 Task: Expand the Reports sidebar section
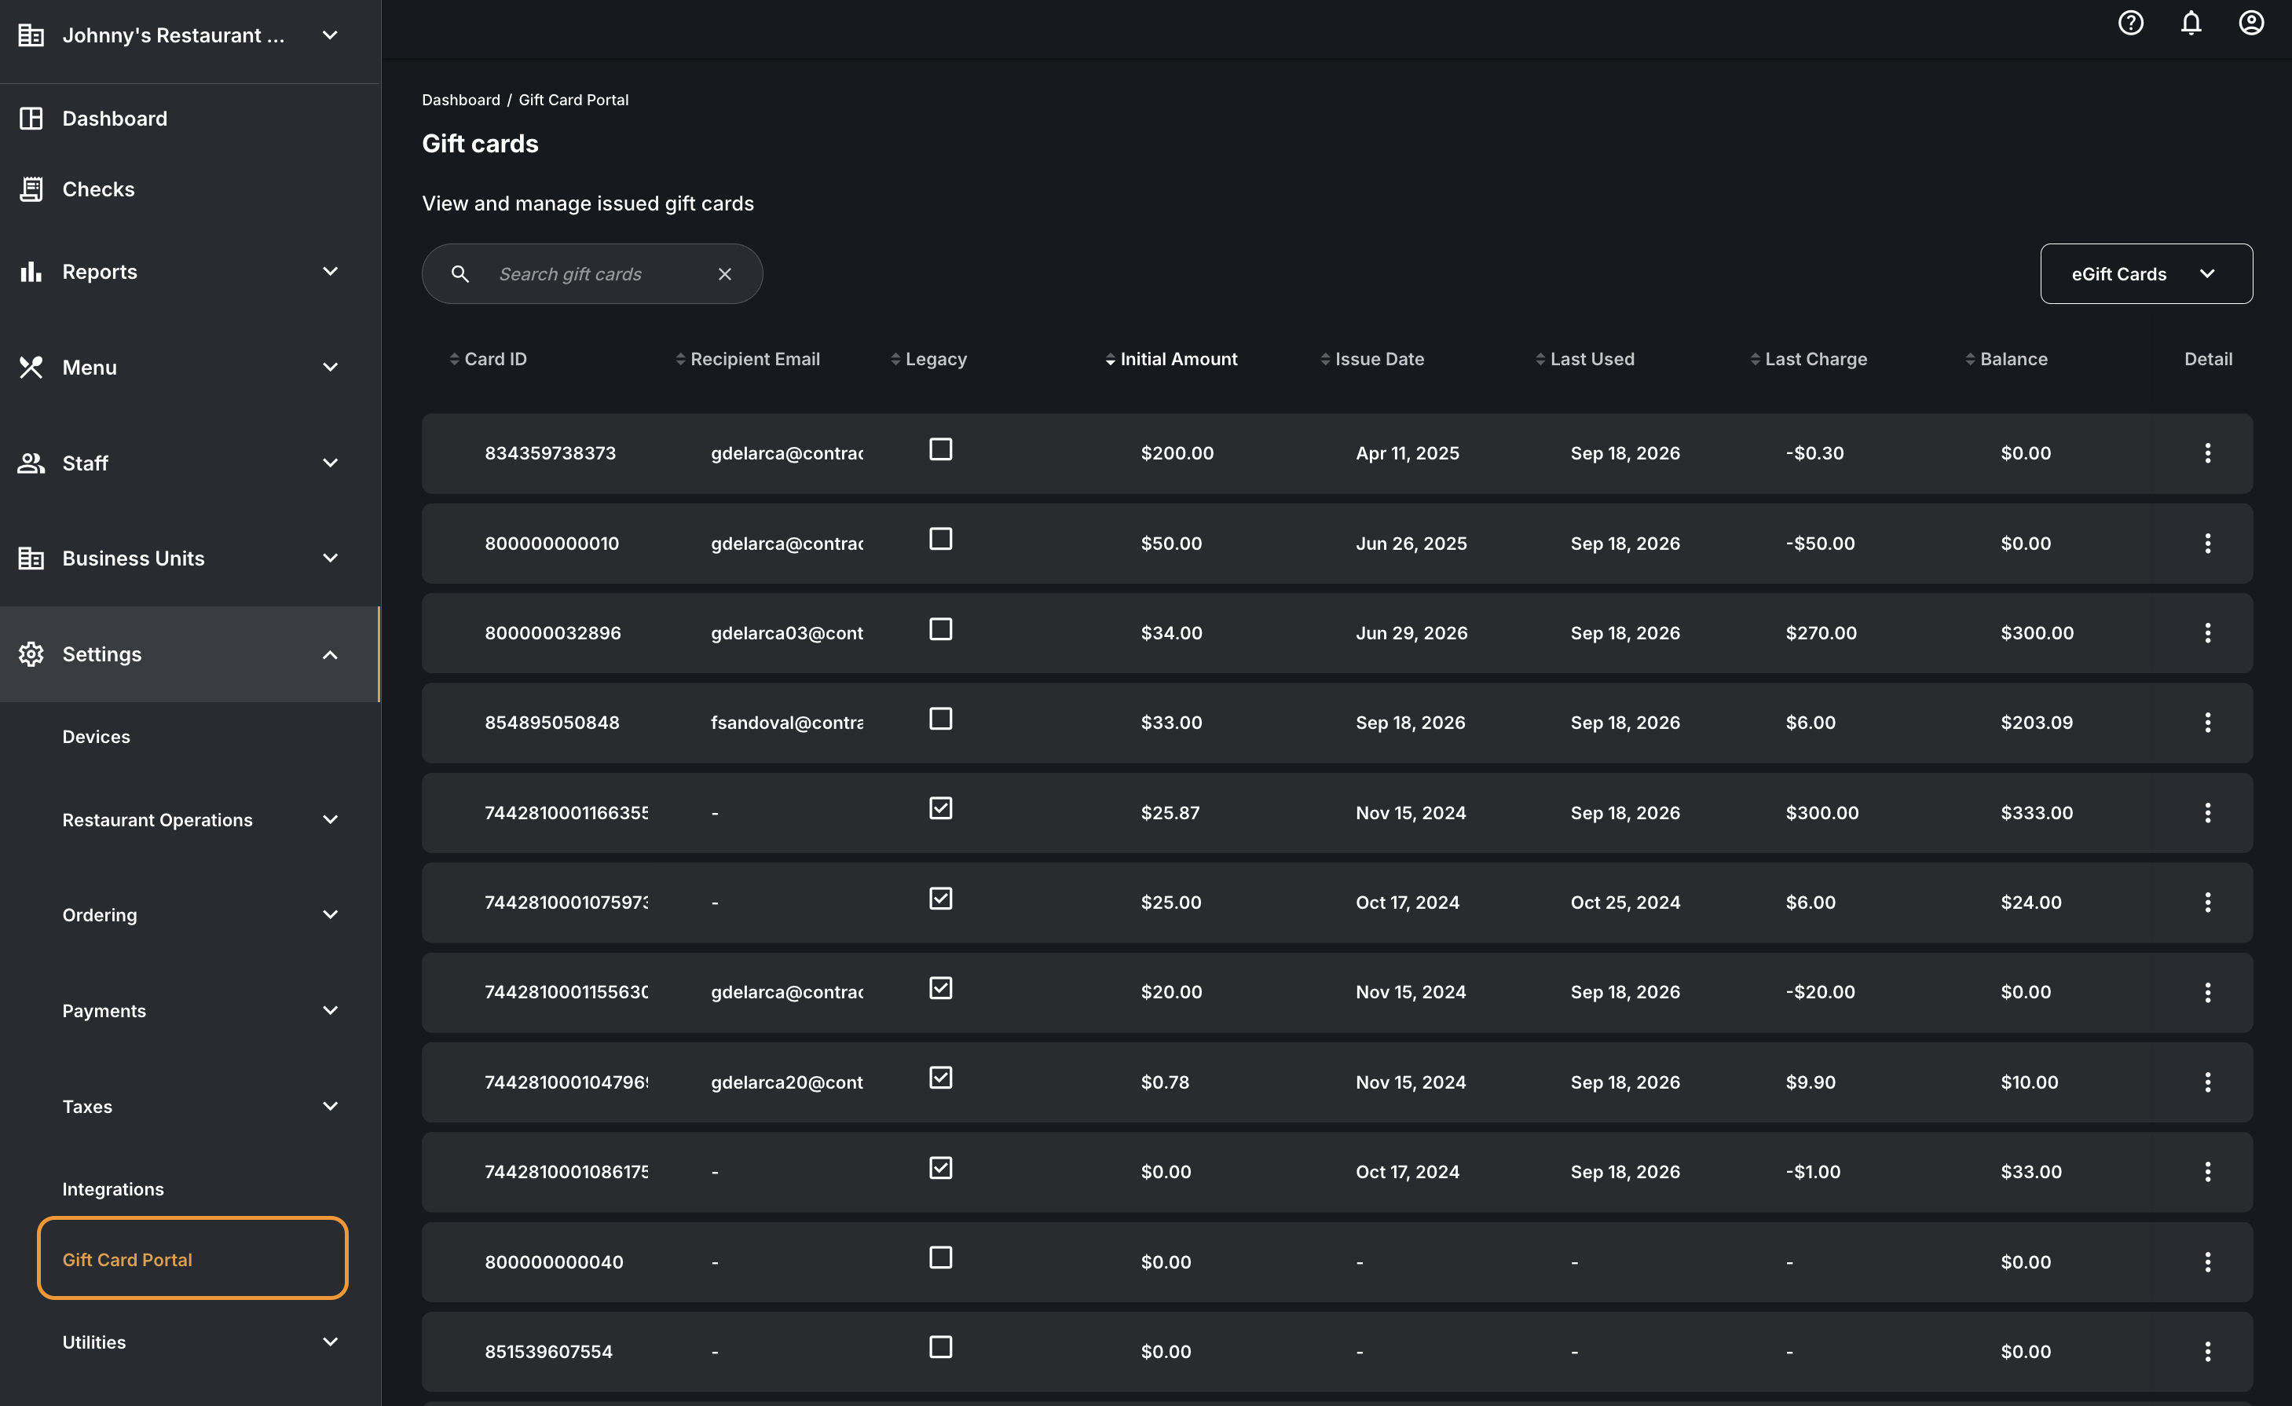(x=190, y=272)
